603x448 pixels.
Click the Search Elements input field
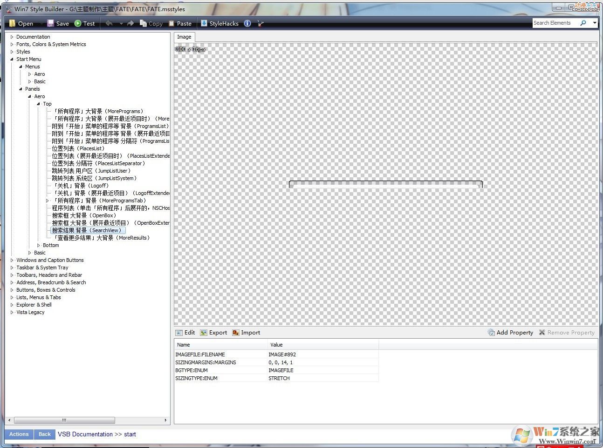[555, 23]
